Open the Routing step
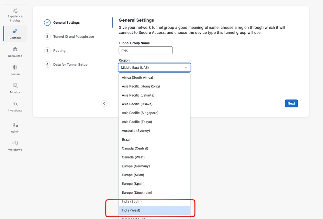Viewport: 323px width, 219px height. 59,51
